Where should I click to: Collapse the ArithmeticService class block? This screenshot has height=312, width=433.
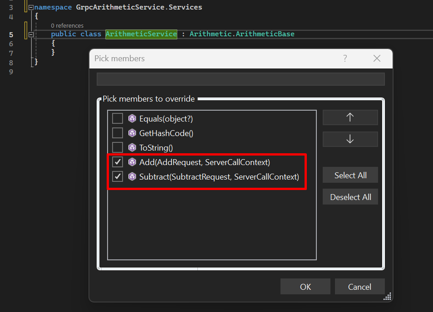[31, 34]
